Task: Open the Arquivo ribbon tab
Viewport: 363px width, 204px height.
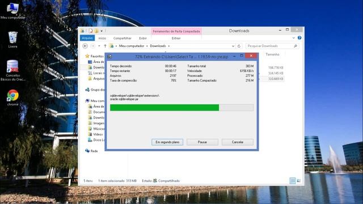Action: point(87,38)
